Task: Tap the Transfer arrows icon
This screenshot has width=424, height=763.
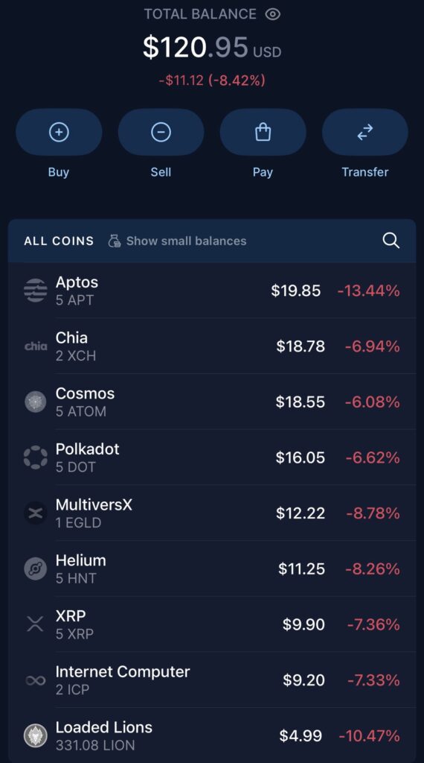Action: 364,132
